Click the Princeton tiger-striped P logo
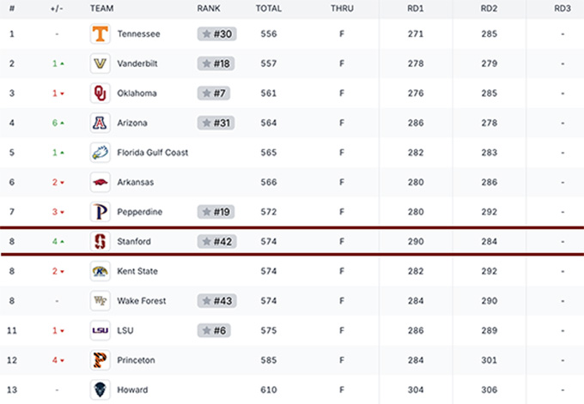This screenshot has height=404, width=584. tap(100, 360)
